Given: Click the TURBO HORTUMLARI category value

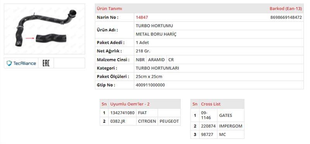Looking at the screenshot, I should (157, 68).
